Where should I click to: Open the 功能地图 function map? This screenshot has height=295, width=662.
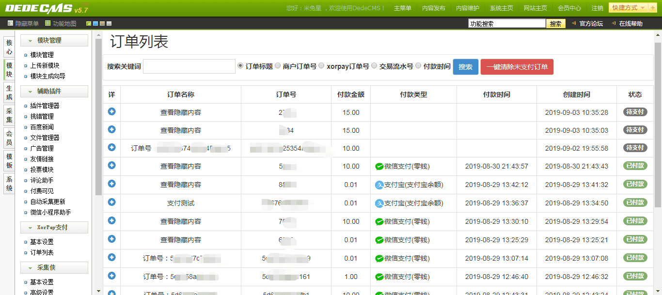coord(61,23)
